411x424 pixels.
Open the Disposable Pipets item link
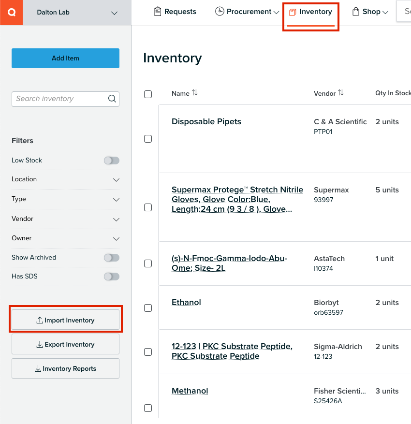206,122
